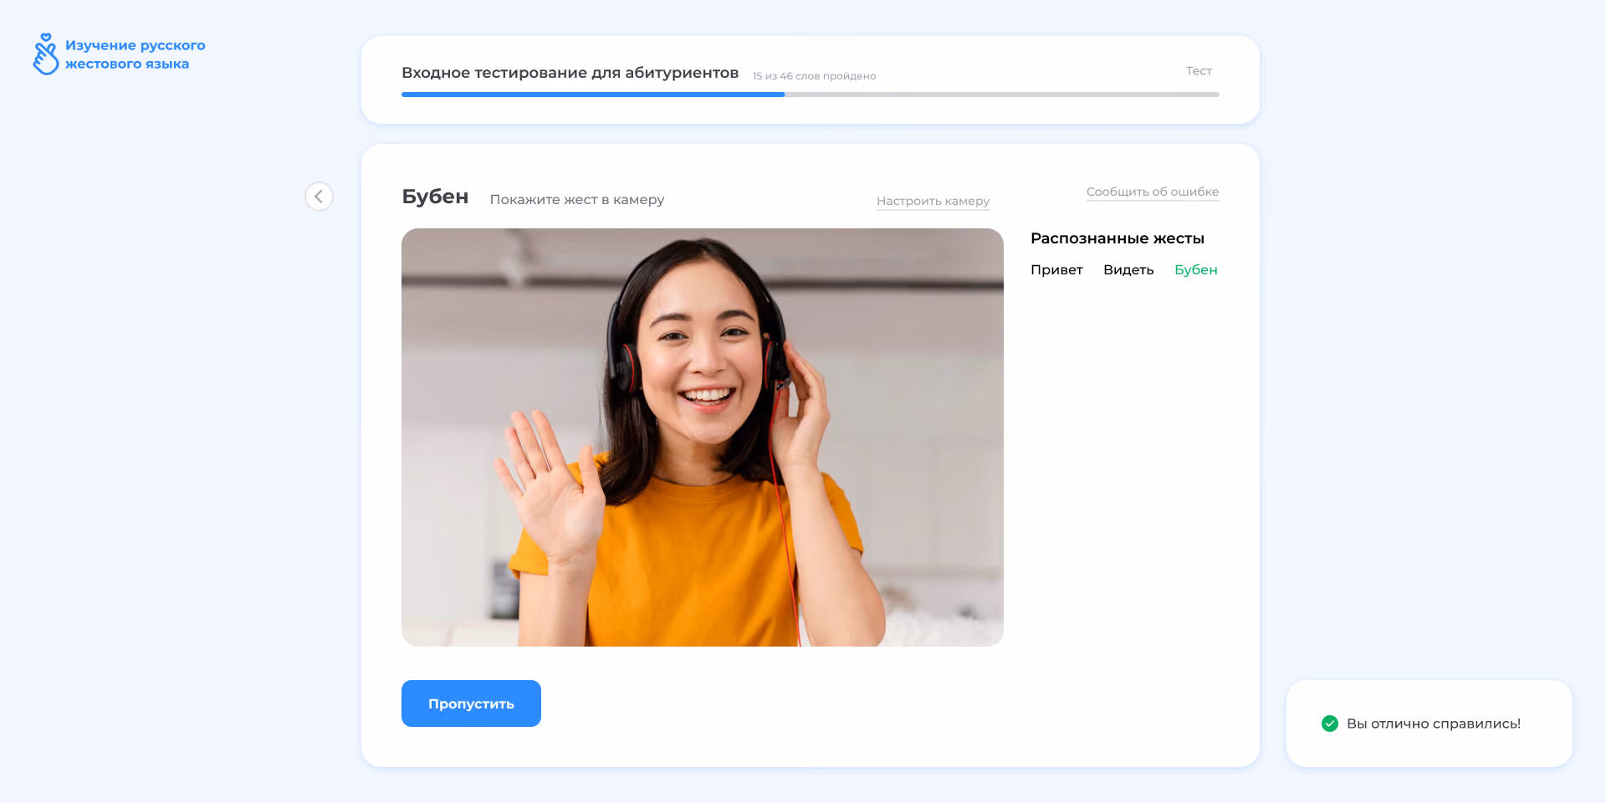The image size is (1606, 803).
Task: Click the Вы отлично справились! notification
Action: tap(1429, 724)
